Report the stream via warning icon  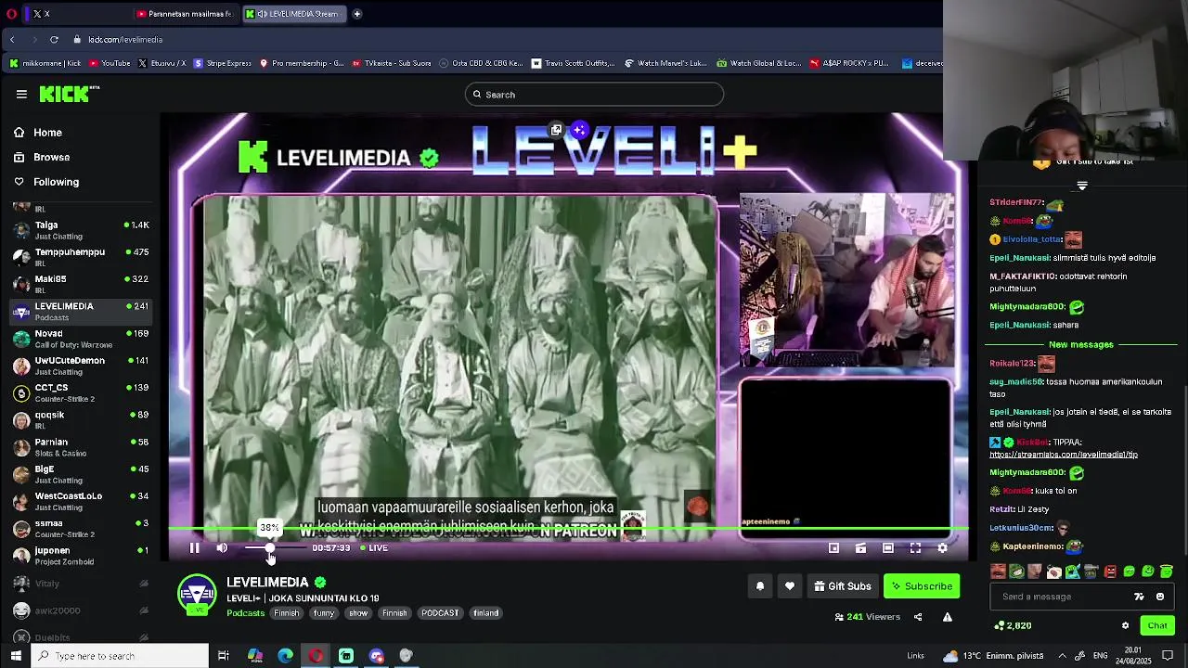(x=948, y=617)
